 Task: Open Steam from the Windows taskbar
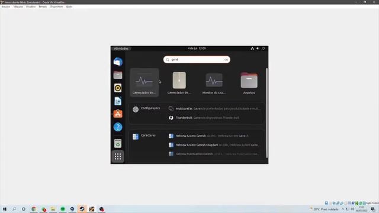(82, 209)
